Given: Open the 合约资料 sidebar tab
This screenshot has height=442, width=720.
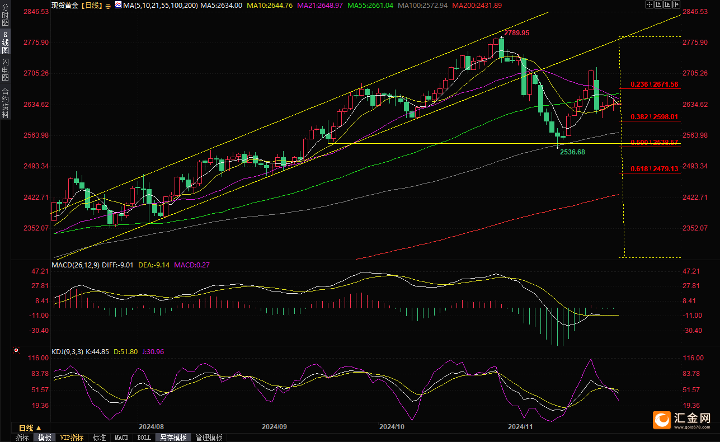Looking at the screenshot, I should (6, 102).
